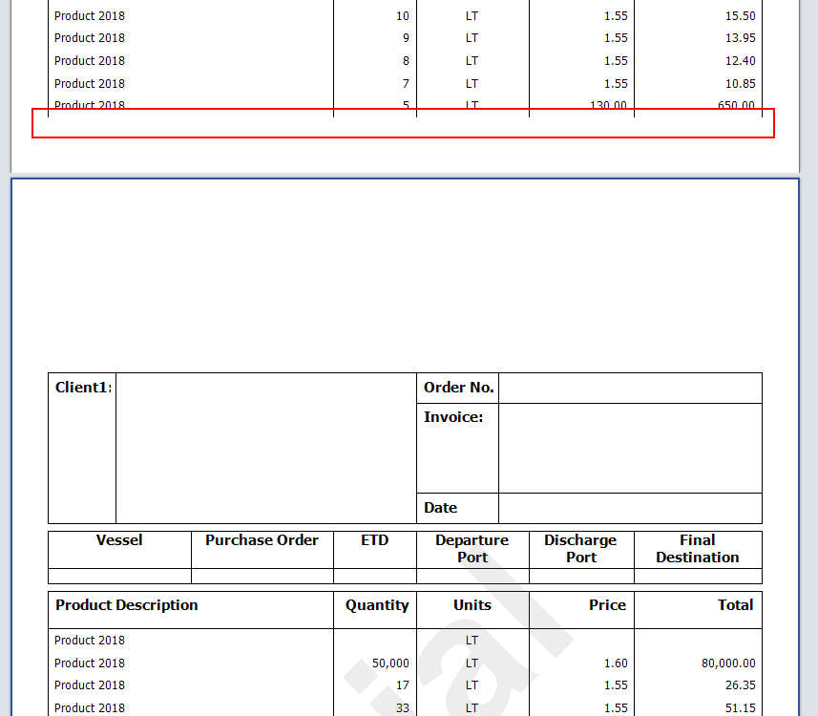The image size is (818, 716).
Task: Click the 15.50 total on first page
Action: (x=740, y=16)
